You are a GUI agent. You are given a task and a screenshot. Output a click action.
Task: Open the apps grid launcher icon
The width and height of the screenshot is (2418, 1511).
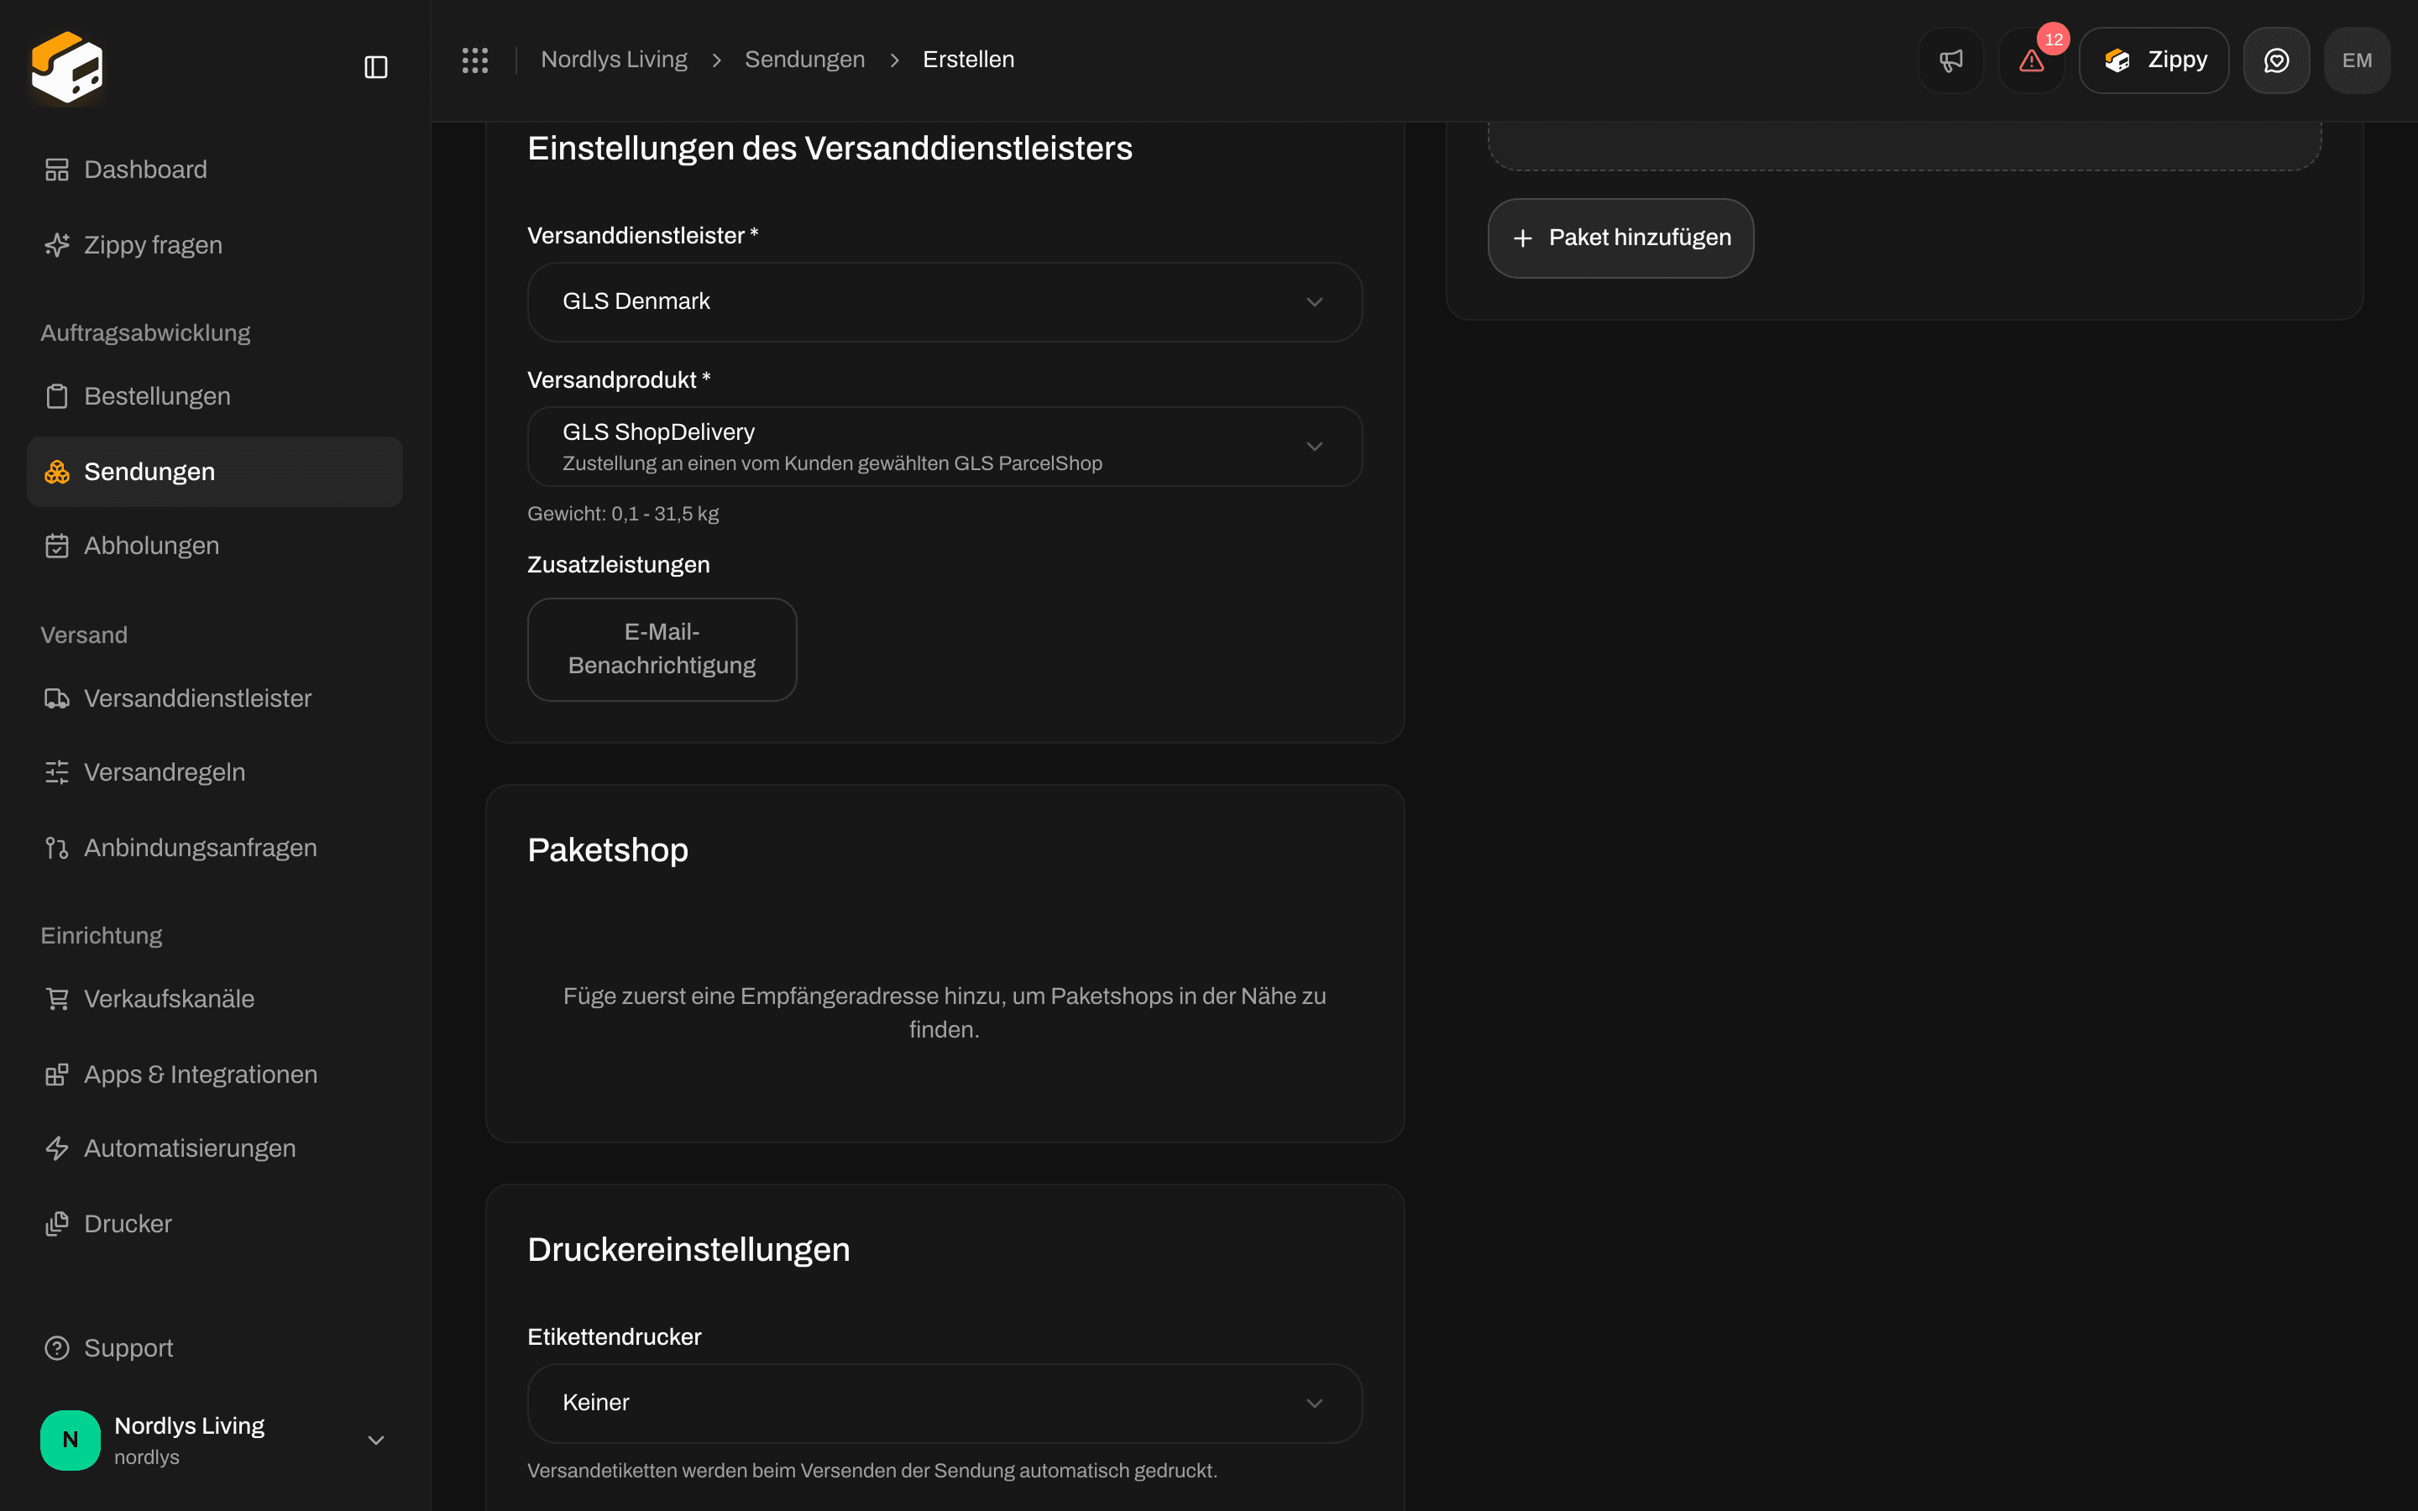point(474,60)
